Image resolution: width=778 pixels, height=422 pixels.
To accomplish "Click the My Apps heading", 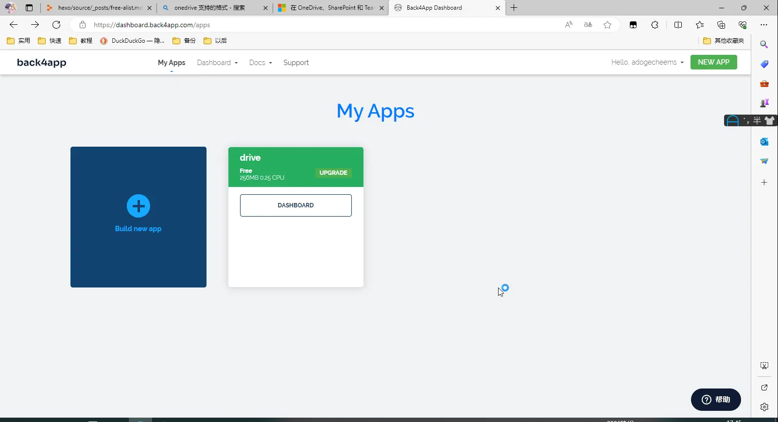I will point(376,111).
